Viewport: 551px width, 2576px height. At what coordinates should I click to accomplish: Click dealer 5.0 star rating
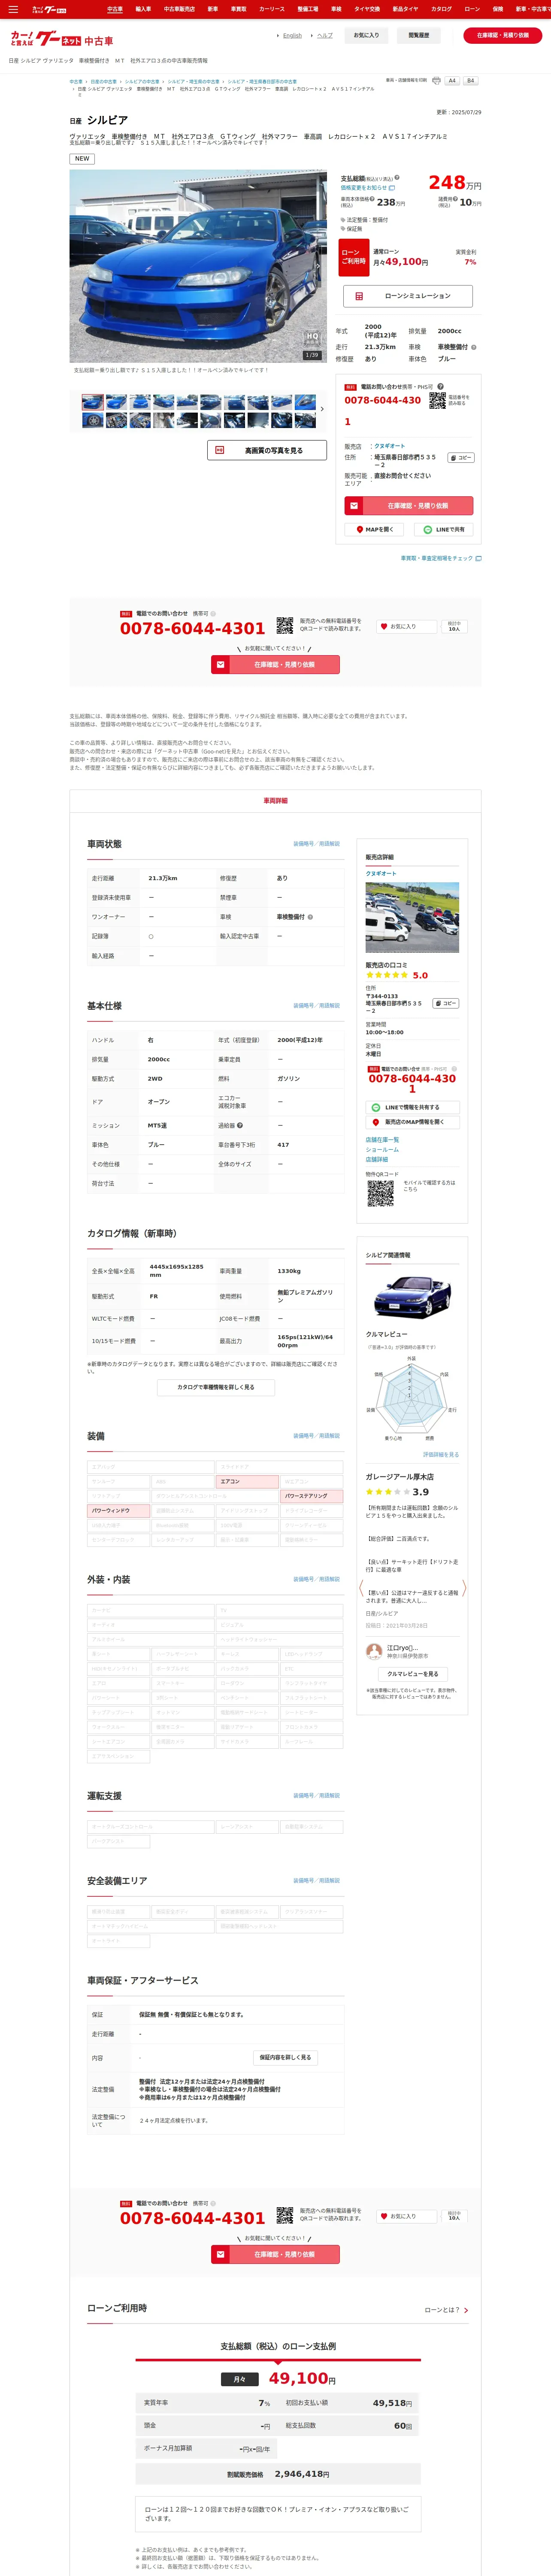click(x=397, y=975)
